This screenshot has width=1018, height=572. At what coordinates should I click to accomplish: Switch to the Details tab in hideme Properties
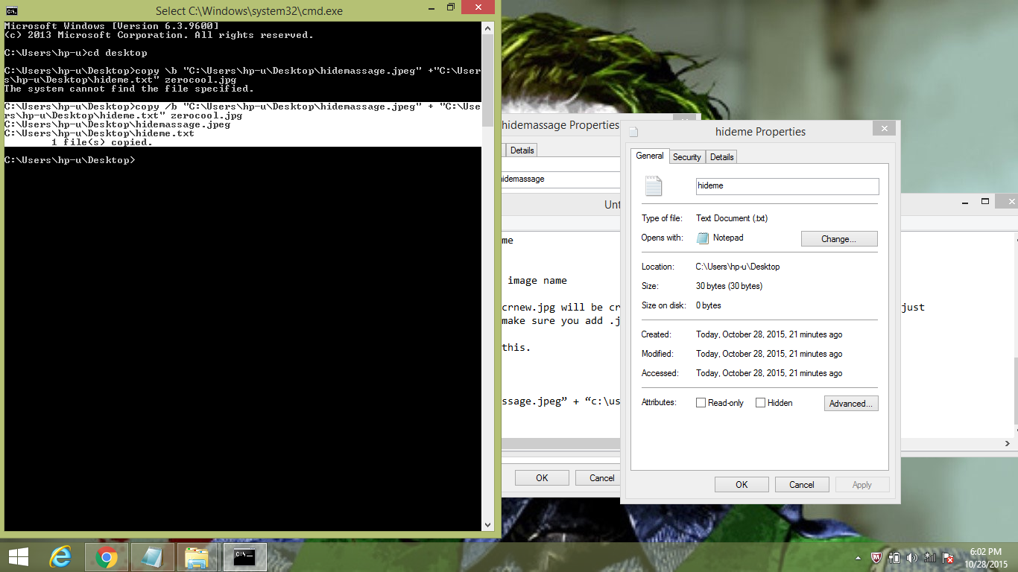tap(721, 157)
